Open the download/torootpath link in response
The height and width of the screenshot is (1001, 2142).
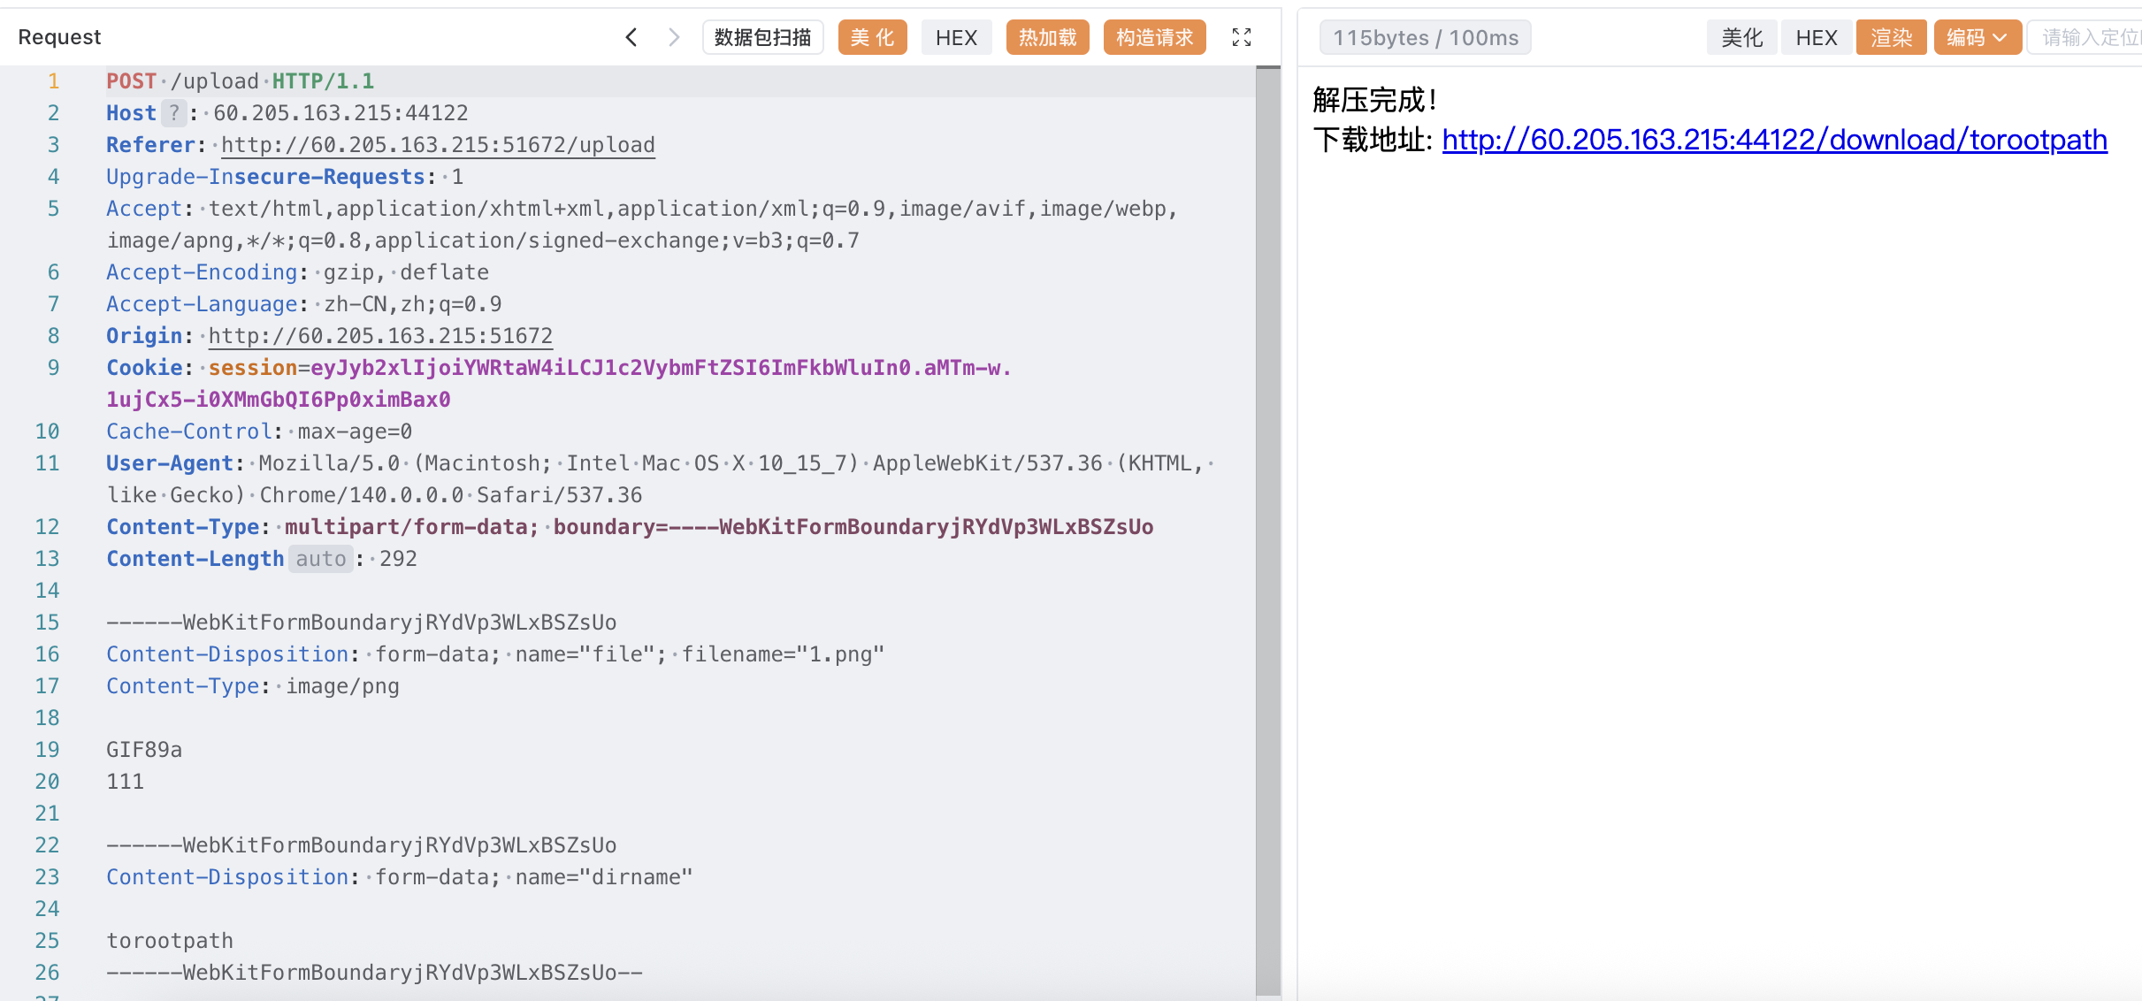(x=1774, y=140)
